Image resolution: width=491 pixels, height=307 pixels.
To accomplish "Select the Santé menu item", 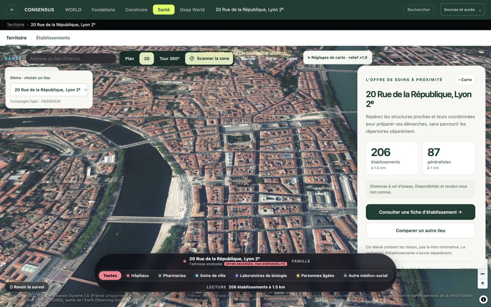I will click(164, 10).
